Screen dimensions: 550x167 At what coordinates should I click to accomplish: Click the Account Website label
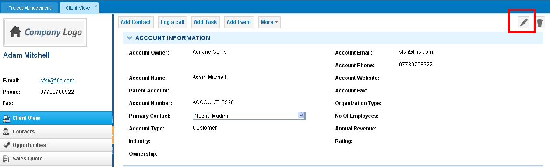(357, 78)
